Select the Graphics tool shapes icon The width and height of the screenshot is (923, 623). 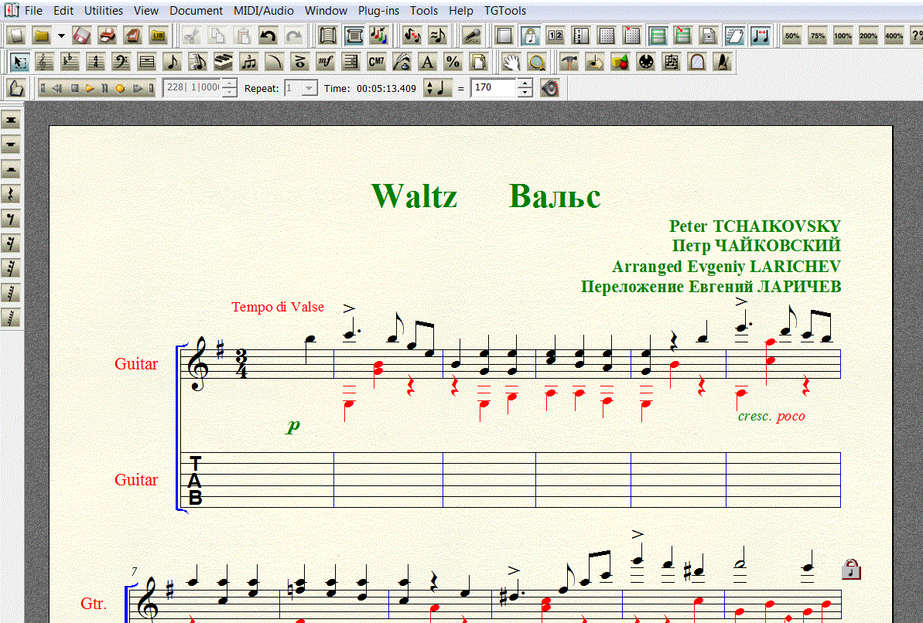click(620, 62)
